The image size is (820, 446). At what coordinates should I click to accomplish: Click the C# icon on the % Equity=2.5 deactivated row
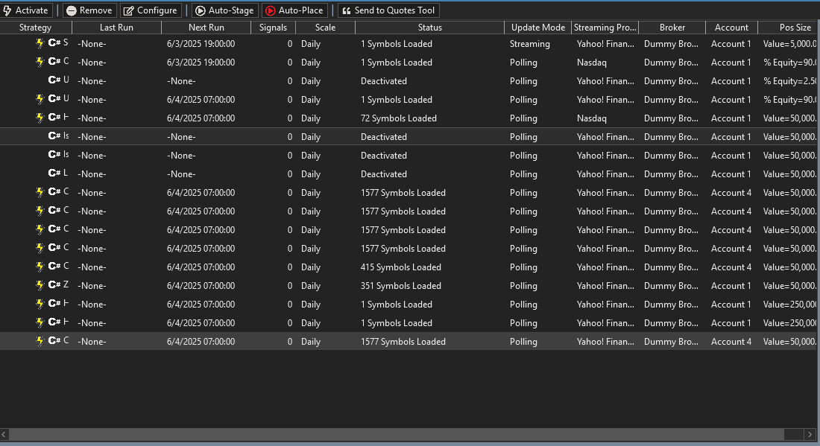pos(54,80)
